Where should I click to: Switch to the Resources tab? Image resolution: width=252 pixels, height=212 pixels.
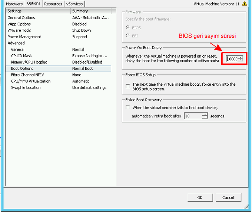tap(53, 4)
